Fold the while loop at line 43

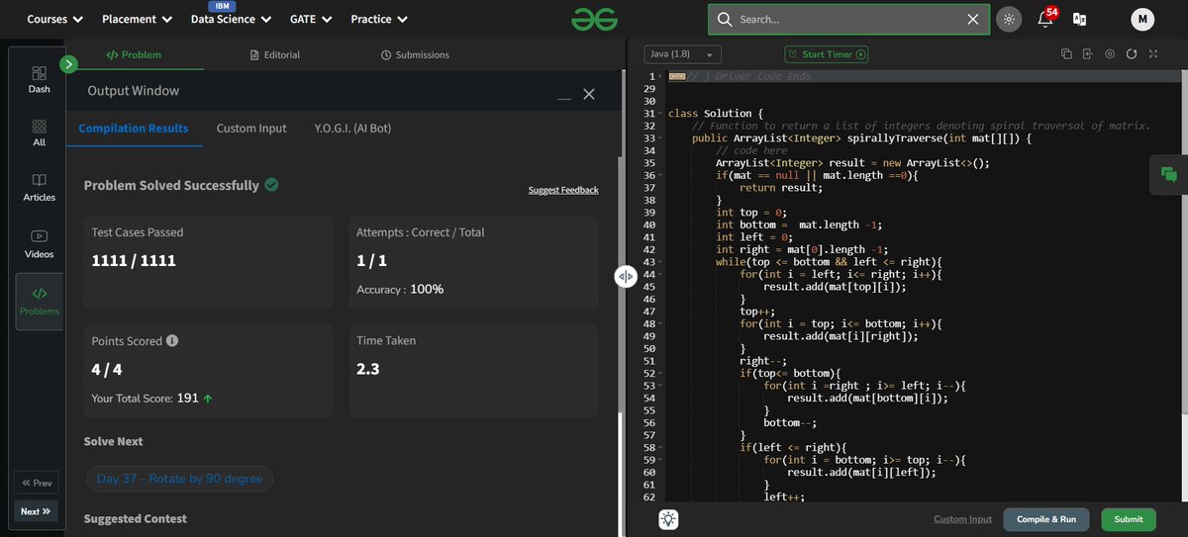(x=659, y=262)
